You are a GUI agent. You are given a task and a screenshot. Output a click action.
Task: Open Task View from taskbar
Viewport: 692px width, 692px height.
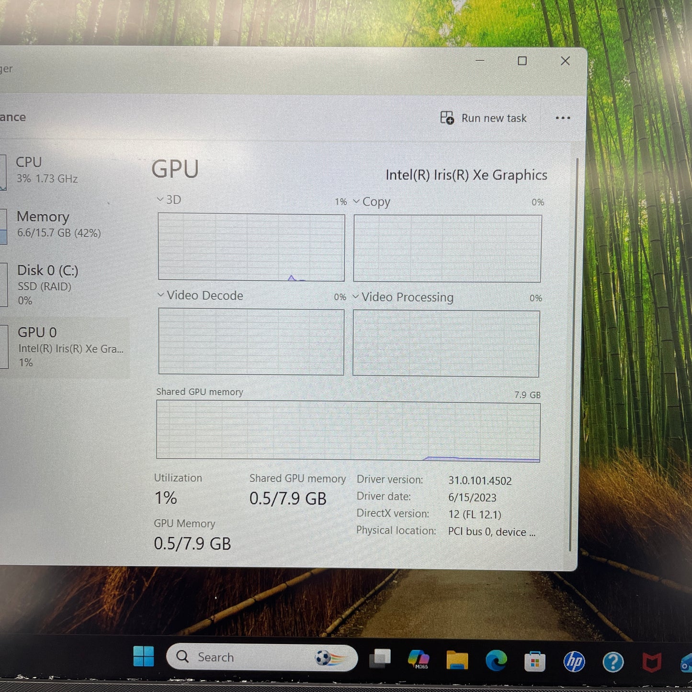tap(380, 658)
